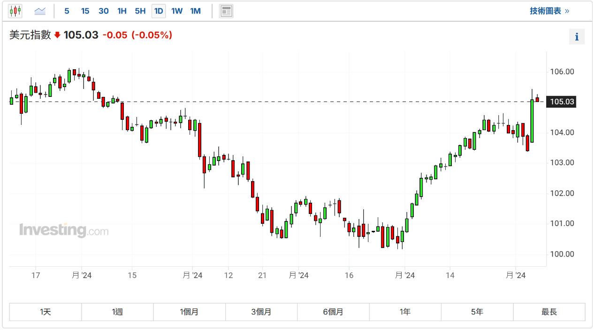Viewport: 595px width, 330px height.
Task: Select the 5-minute interval
Action: click(67, 11)
